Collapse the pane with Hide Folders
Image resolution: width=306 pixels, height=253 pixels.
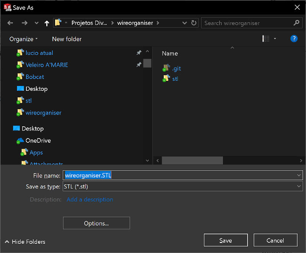[x=25, y=242]
